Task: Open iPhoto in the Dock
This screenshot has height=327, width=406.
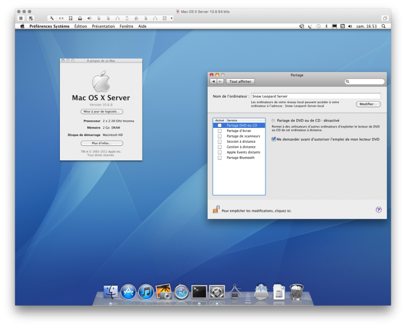Action: (163, 292)
